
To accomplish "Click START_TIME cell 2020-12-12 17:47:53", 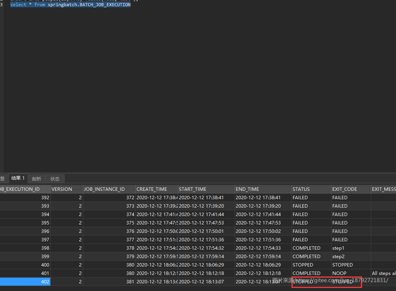I will [x=206, y=223].
